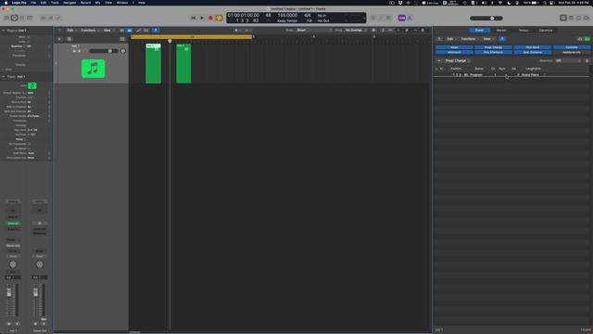Open the Browsers icon at top right

587,18
